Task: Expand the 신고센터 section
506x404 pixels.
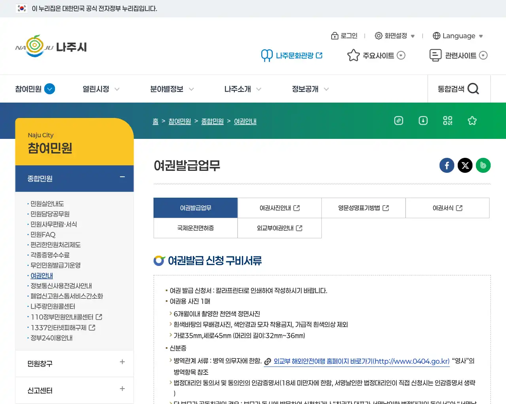Action: 74,390
